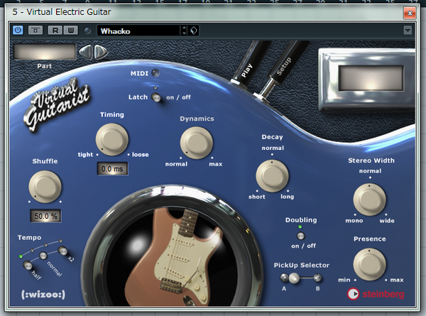Click the 0.0 ms timing value
The width and height of the screenshot is (426, 316).
pyautogui.click(x=112, y=169)
